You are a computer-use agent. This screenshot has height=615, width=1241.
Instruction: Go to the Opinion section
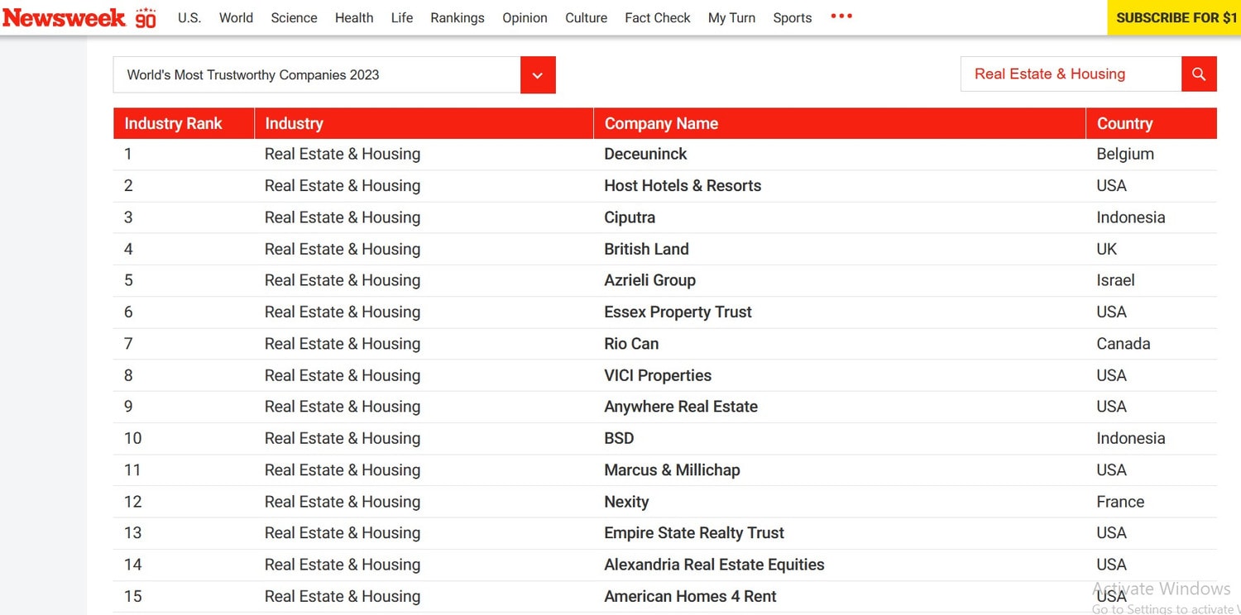525,17
